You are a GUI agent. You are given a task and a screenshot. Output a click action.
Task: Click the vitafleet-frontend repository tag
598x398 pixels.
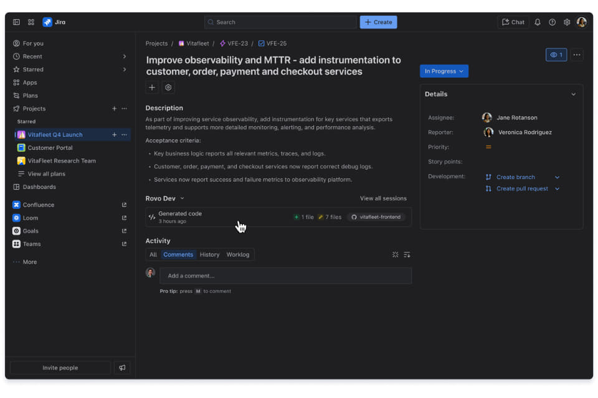pyautogui.click(x=376, y=217)
